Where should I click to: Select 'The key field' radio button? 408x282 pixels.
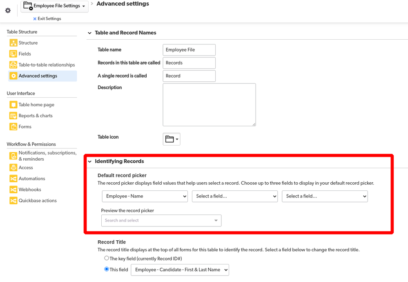tap(107, 258)
